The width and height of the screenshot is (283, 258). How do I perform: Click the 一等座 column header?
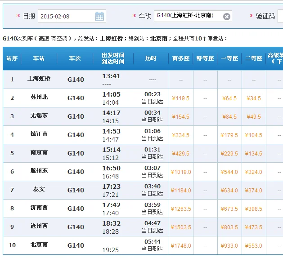229,58
